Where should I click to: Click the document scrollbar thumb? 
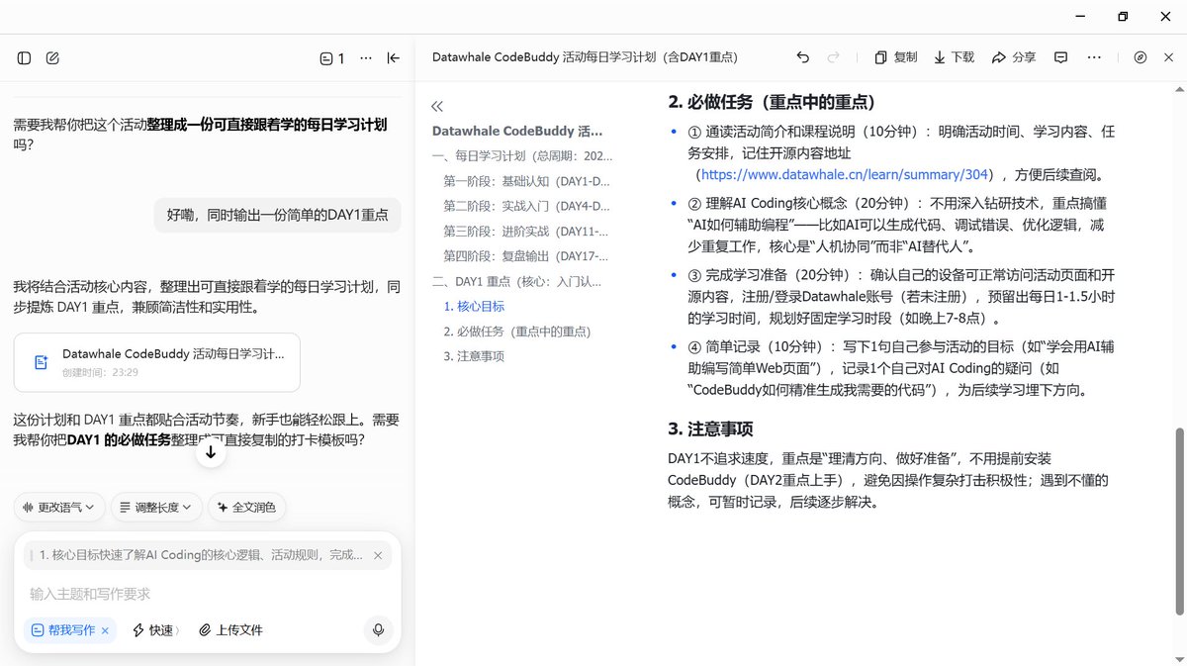(x=1178, y=521)
